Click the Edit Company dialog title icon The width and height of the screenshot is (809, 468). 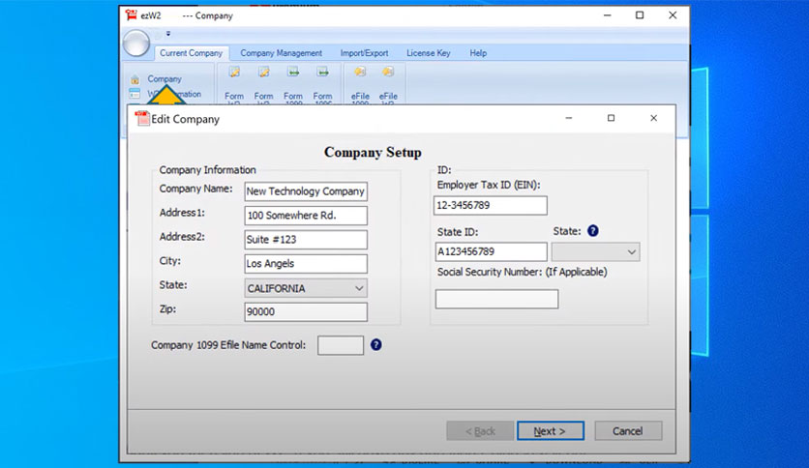(142, 119)
